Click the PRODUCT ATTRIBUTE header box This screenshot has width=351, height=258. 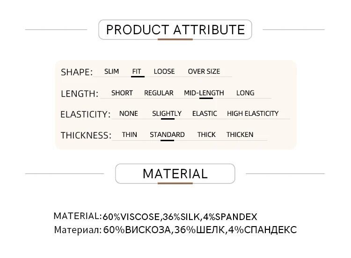(x=175, y=30)
